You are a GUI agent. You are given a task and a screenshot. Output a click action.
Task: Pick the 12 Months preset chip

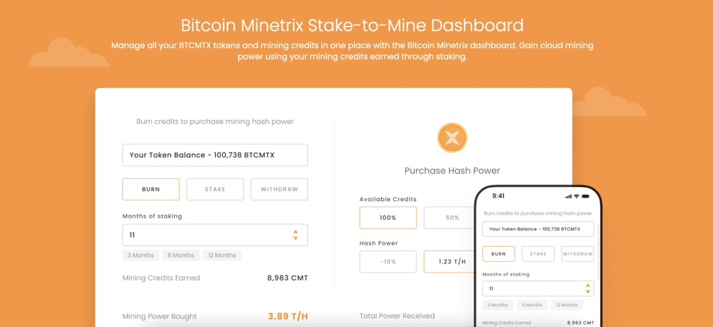(x=222, y=255)
